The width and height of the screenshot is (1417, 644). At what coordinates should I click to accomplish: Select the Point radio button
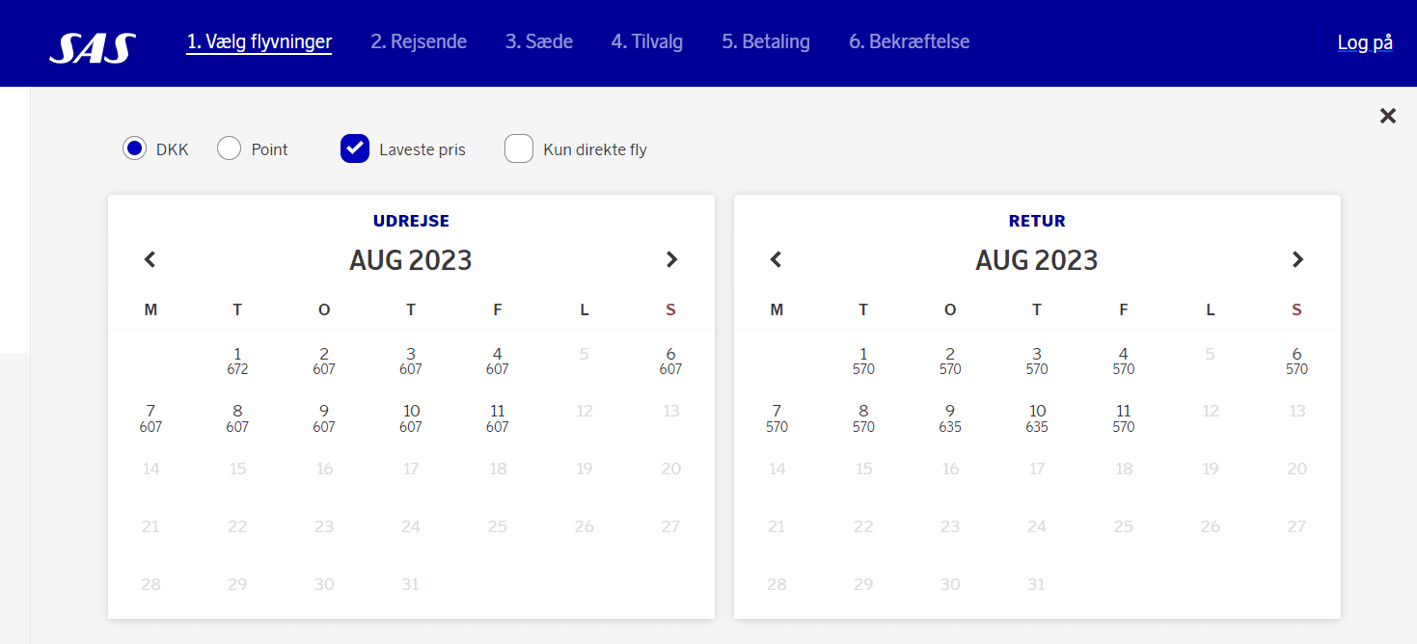click(x=230, y=148)
